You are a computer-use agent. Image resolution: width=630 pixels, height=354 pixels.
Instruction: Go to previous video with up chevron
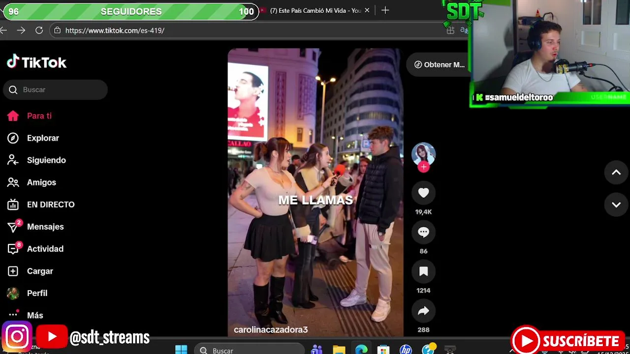616,173
